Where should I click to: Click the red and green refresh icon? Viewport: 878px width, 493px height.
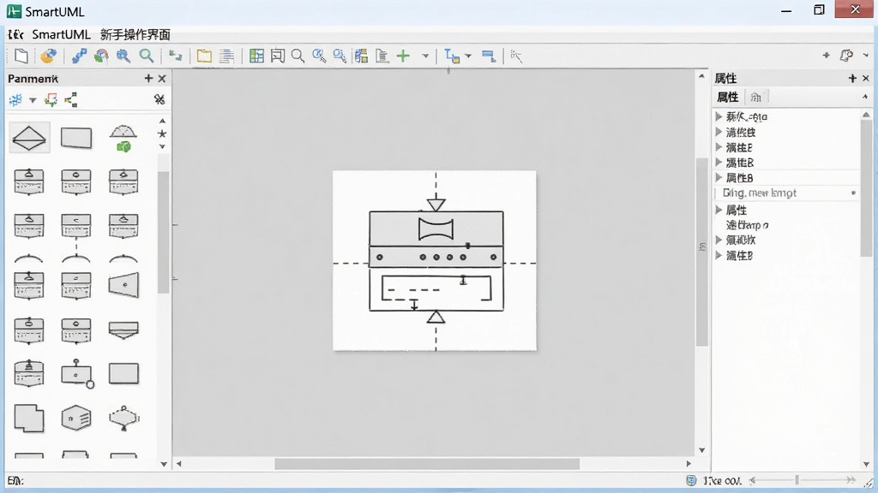(101, 56)
